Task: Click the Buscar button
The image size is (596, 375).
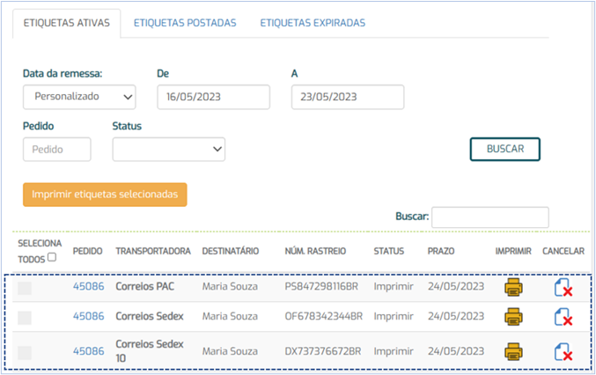Action: pos(504,150)
